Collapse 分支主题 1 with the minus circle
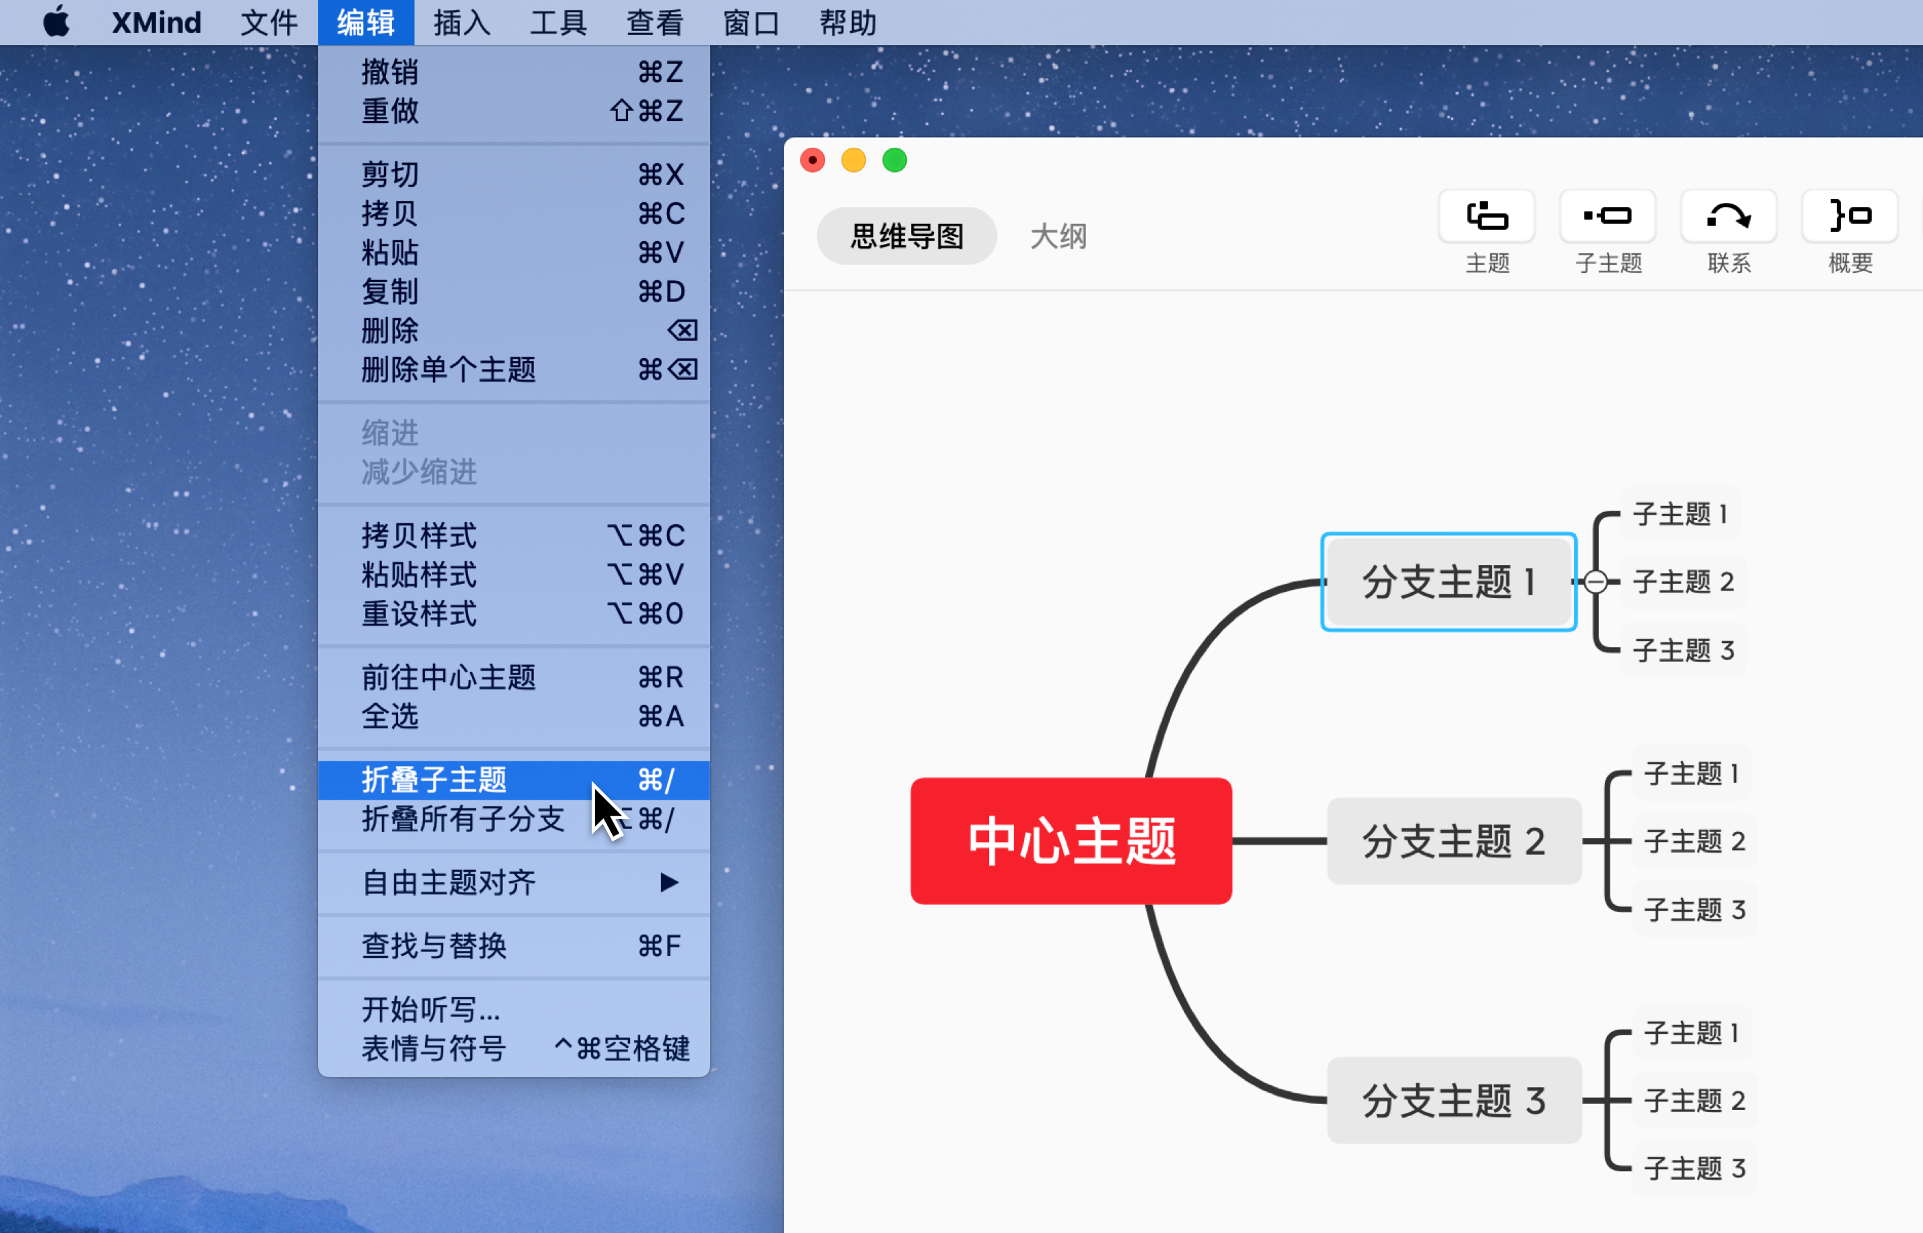This screenshot has height=1233, width=1923. pos(1596,582)
